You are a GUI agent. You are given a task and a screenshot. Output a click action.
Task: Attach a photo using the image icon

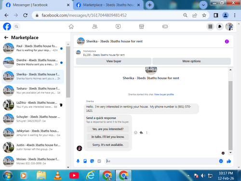click(85, 161)
